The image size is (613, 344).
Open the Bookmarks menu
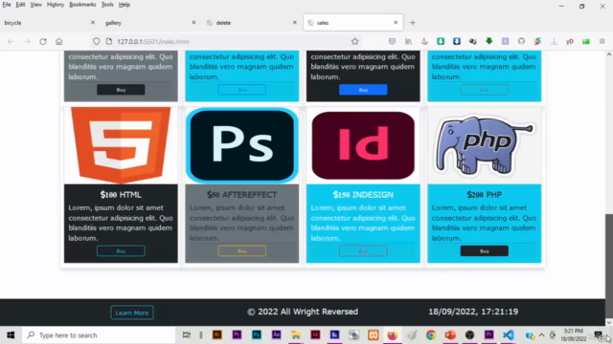(82, 5)
